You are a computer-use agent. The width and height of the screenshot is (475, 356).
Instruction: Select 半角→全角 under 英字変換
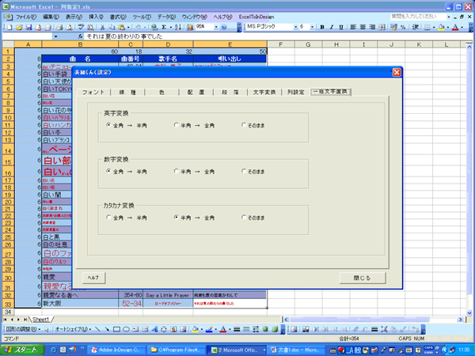point(177,125)
